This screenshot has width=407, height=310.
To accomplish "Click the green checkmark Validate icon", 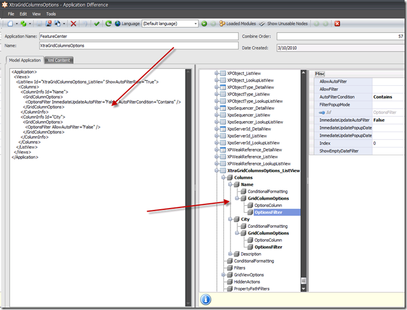I will pyautogui.click(x=97, y=23).
